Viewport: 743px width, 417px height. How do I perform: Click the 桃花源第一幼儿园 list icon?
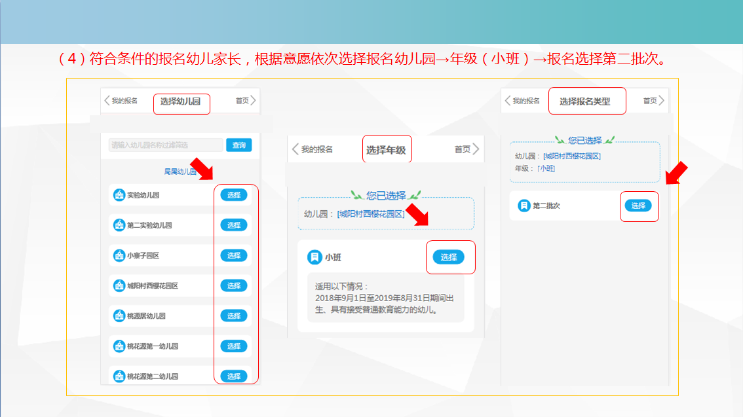[119, 346]
